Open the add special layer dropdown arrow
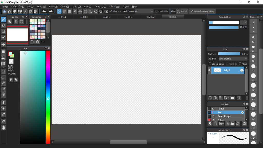 click(x=228, y=98)
